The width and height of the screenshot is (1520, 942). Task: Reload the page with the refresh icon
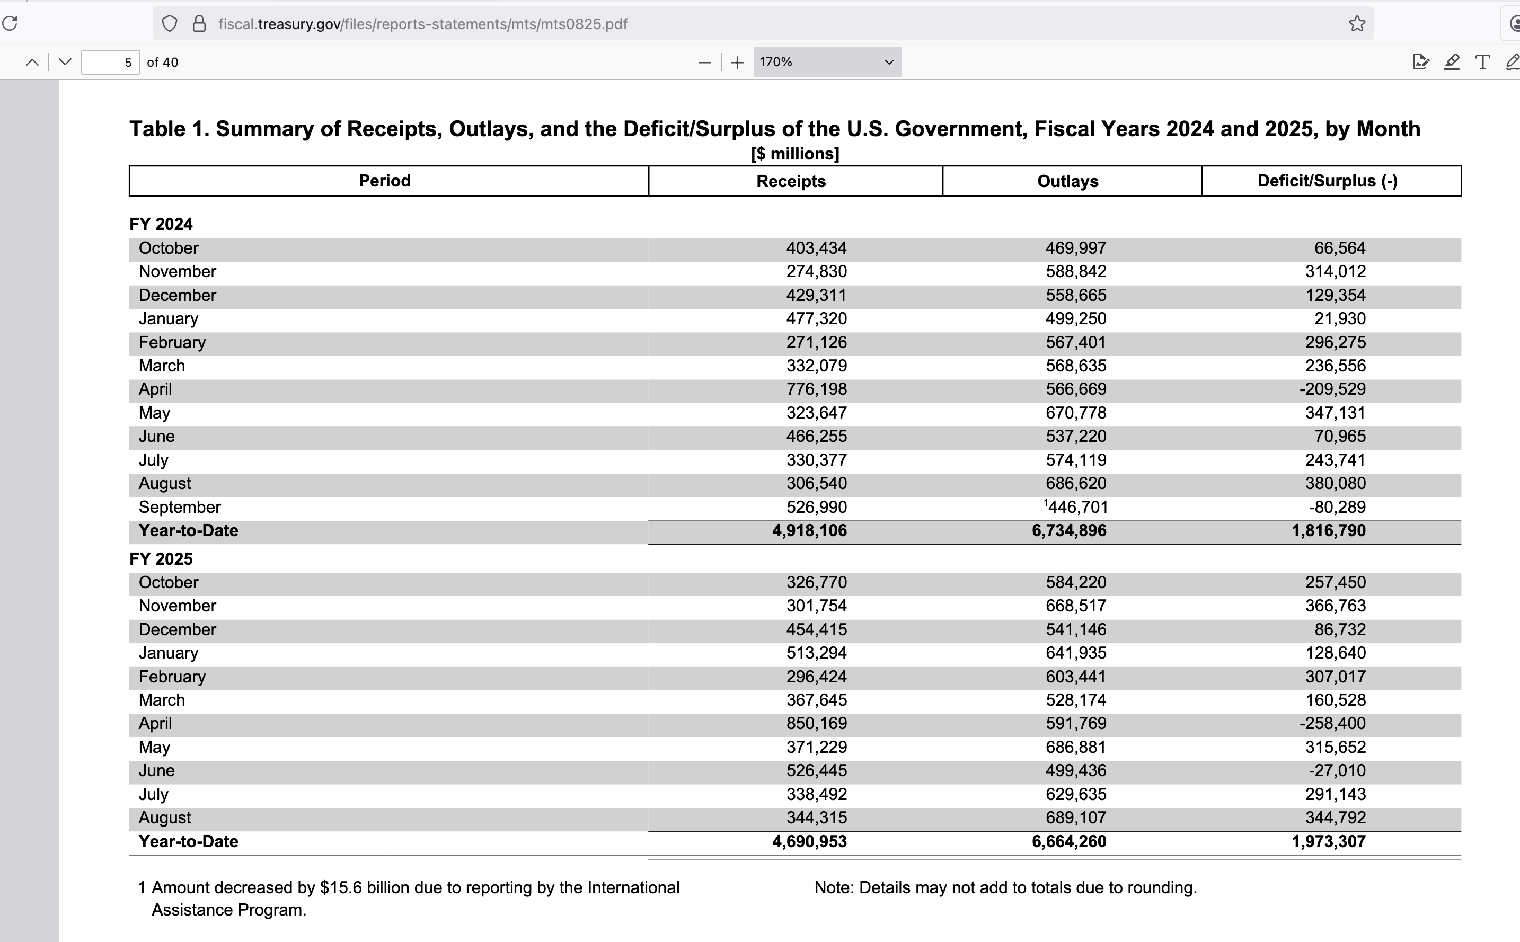click(x=10, y=24)
